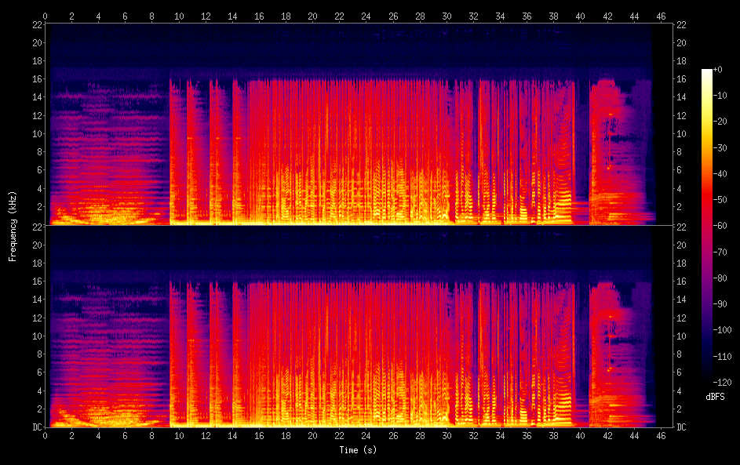Click the "DC" label at the bottom left
This screenshot has height=465, width=740.
pyautogui.click(x=36, y=427)
